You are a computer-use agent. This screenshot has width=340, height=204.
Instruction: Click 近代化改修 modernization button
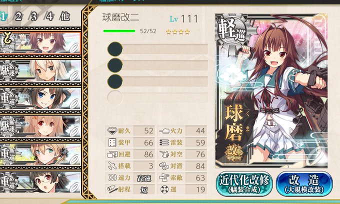244,184
